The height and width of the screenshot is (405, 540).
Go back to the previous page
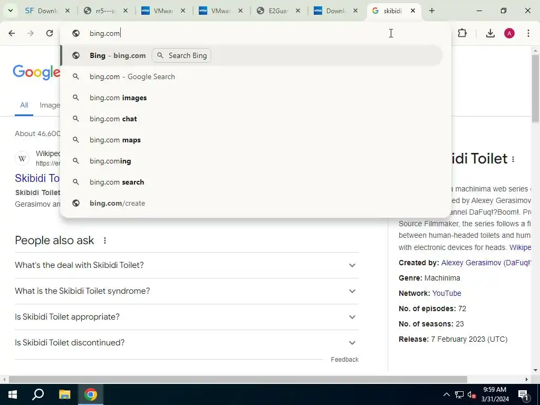[12, 33]
